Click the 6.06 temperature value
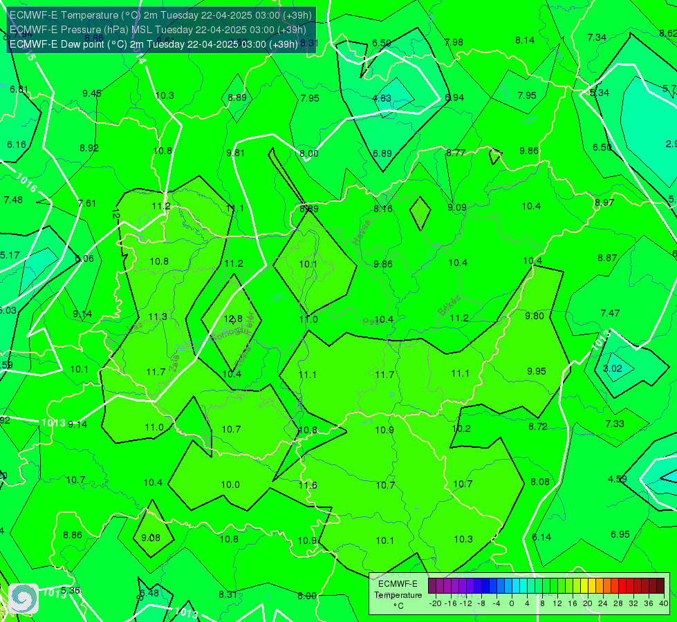 pos(84,258)
